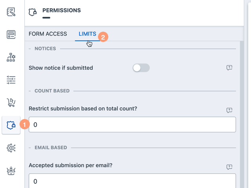The image size is (251, 188).
Task: Switch to the LIMITS tab
Action: [87, 34]
